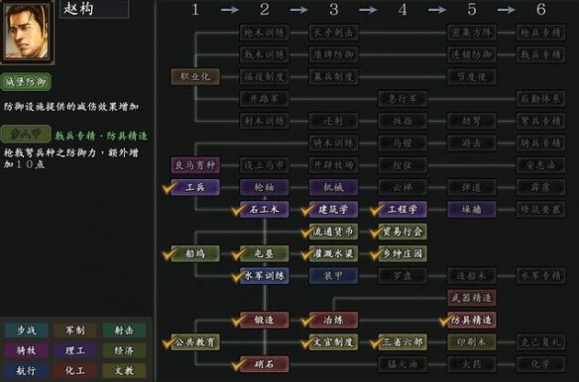Click the checked 石工术 technology node
This screenshot has width=579, height=382.
coord(265,210)
